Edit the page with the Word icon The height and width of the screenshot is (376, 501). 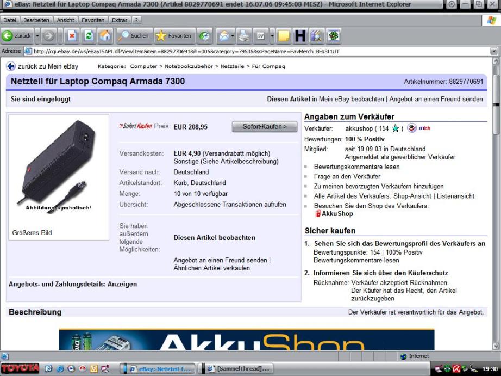(261, 36)
